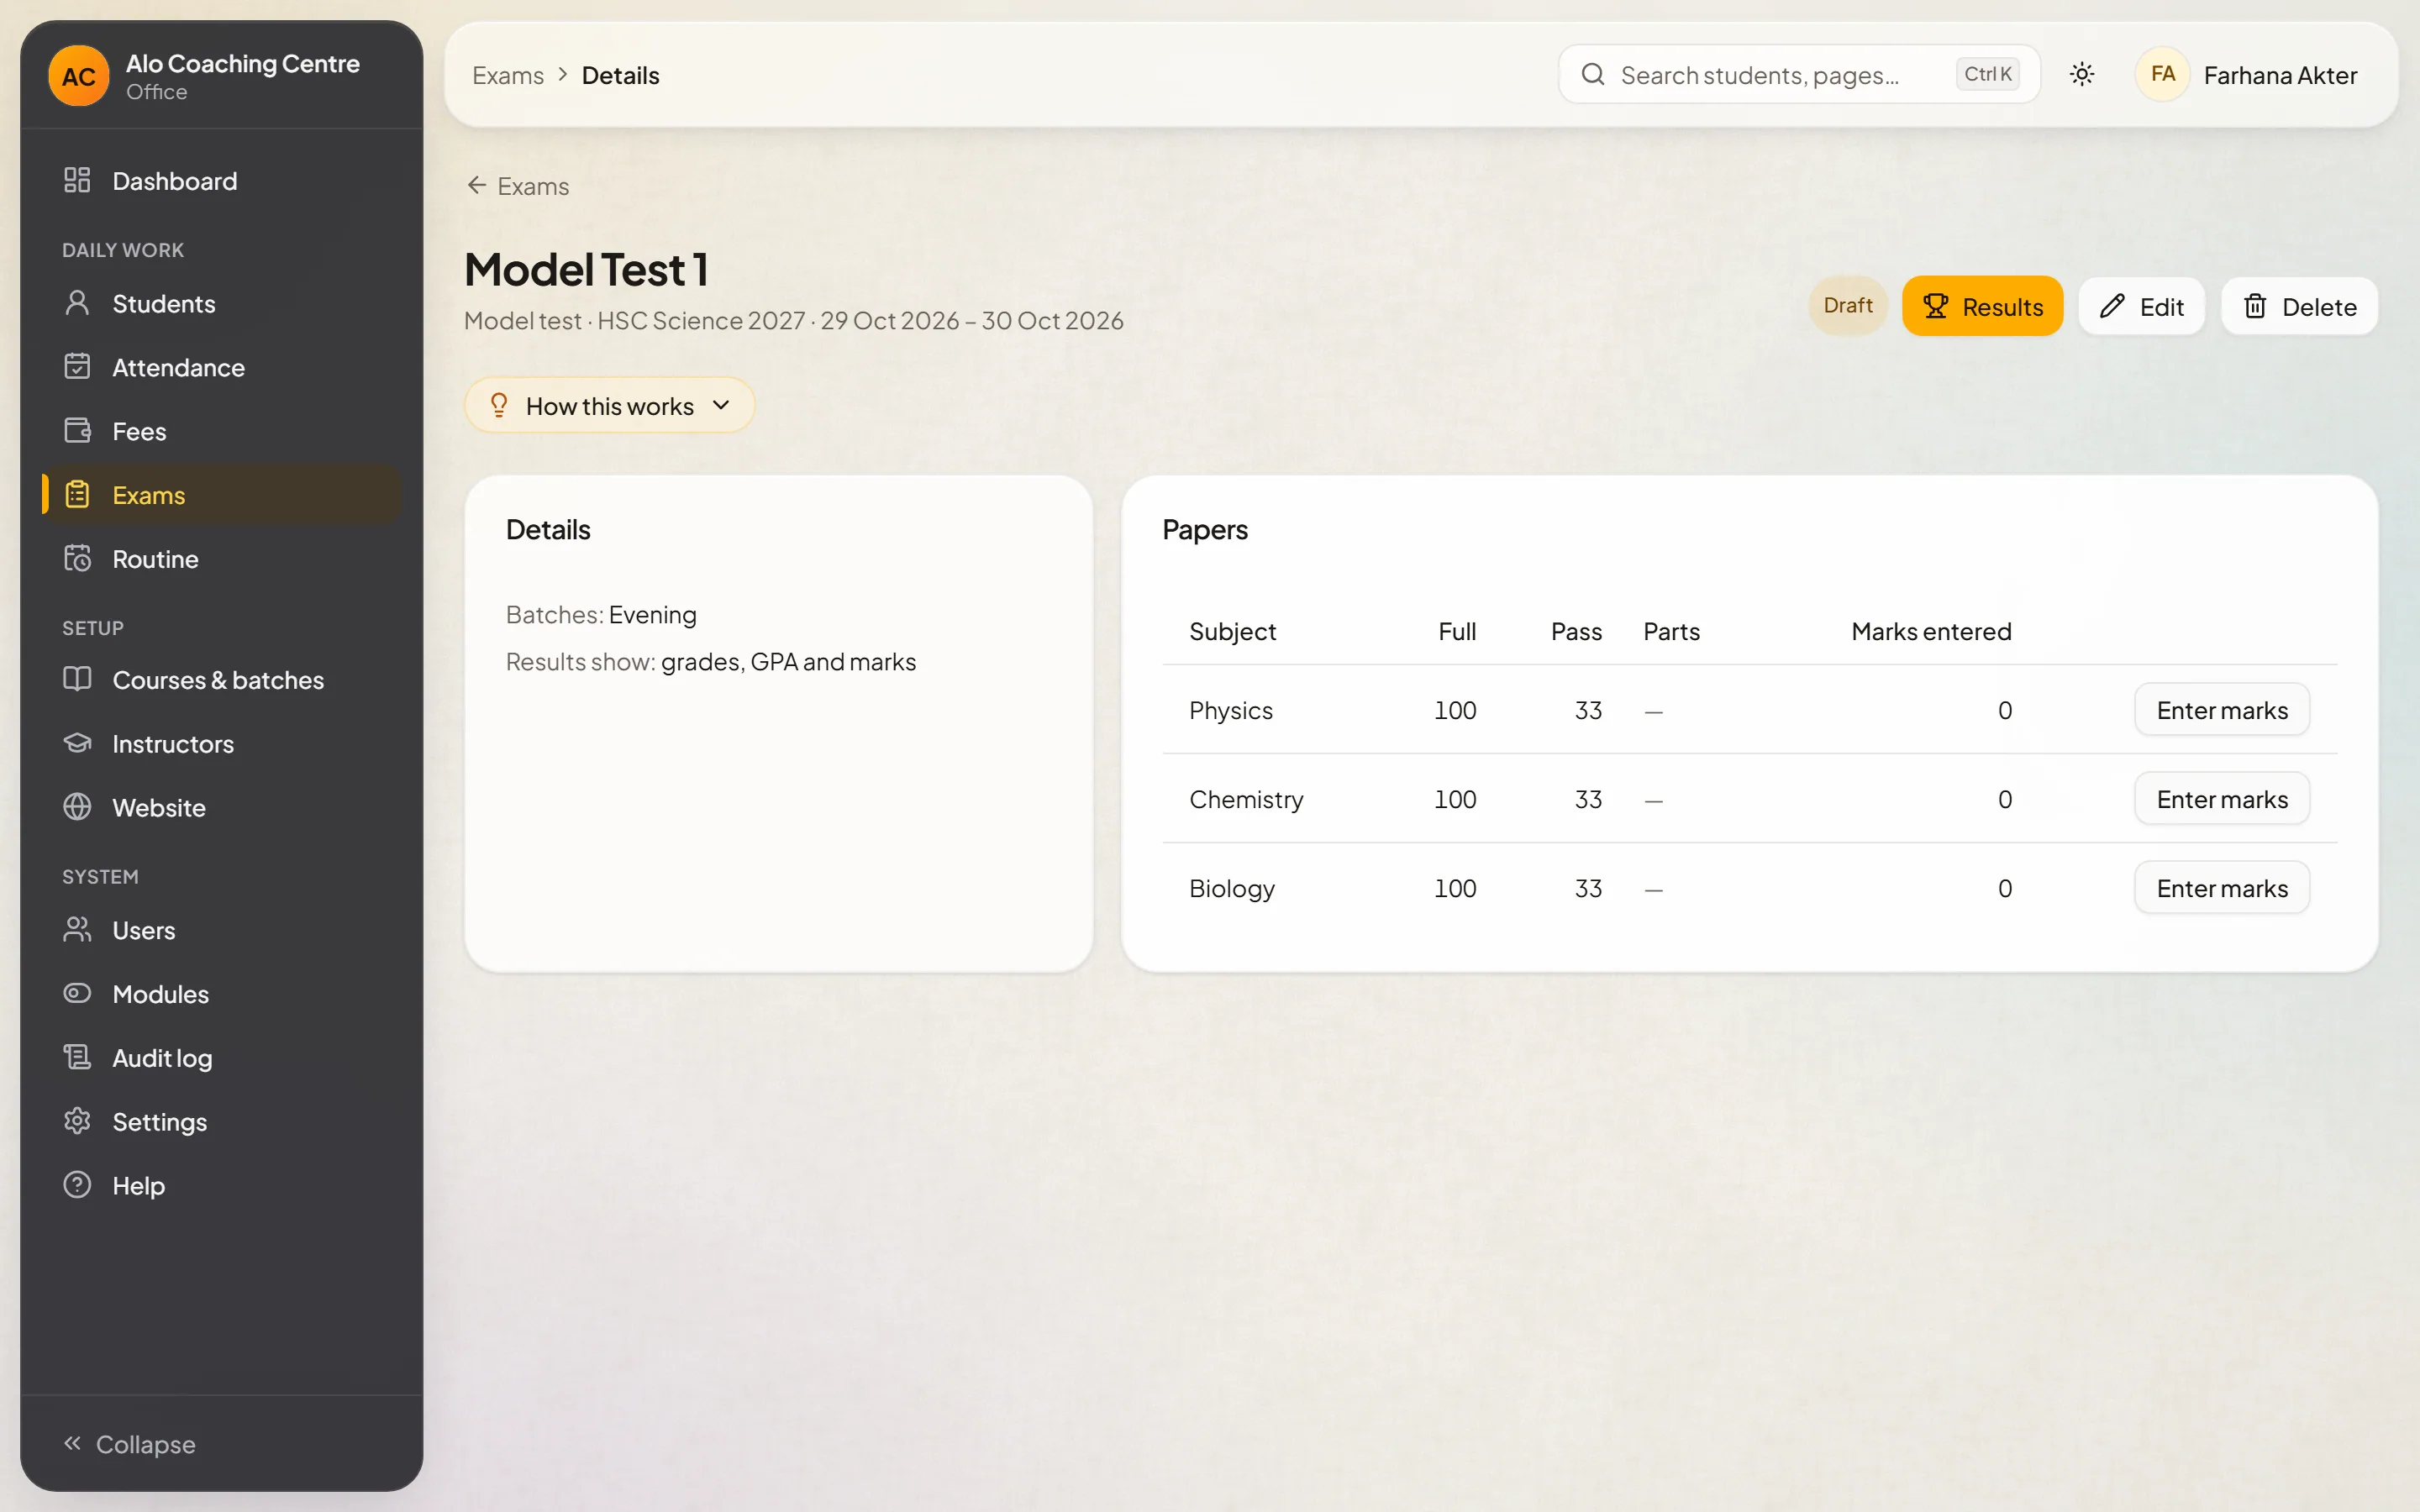Click the Biology subject cell
Viewport: 2420px width, 1512px height.
pyautogui.click(x=1231, y=889)
